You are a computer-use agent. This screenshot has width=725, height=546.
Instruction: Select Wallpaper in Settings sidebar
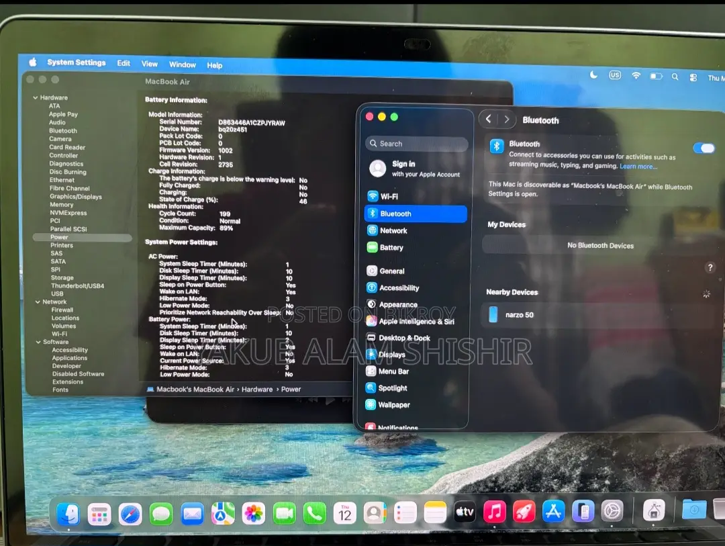pos(416,405)
